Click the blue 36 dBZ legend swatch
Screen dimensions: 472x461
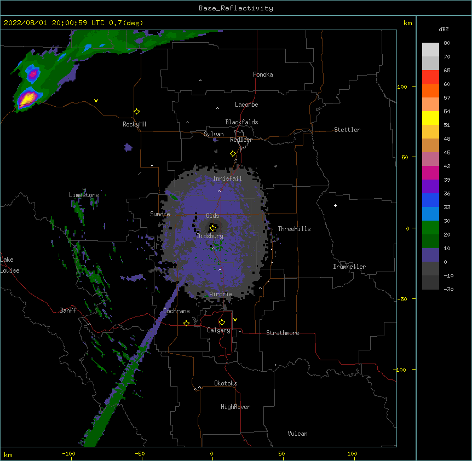tap(430, 200)
